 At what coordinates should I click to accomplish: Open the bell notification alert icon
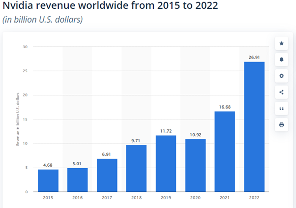[x=281, y=60]
